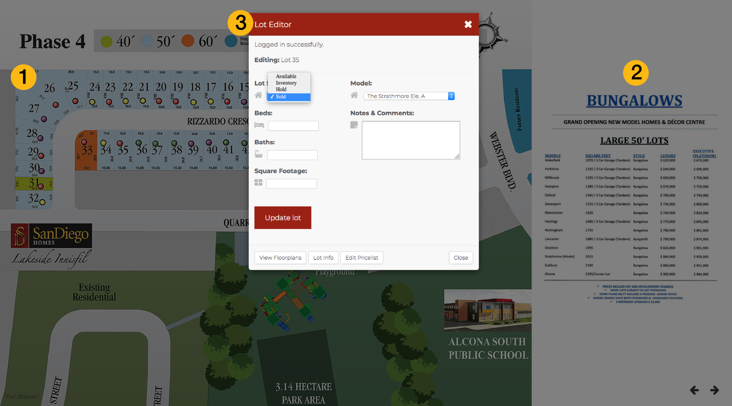Select orange lot 33 marker
The image size is (732, 406).
point(84,142)
